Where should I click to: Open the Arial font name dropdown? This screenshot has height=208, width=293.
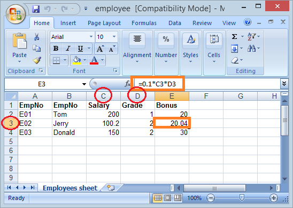point(91,37)
